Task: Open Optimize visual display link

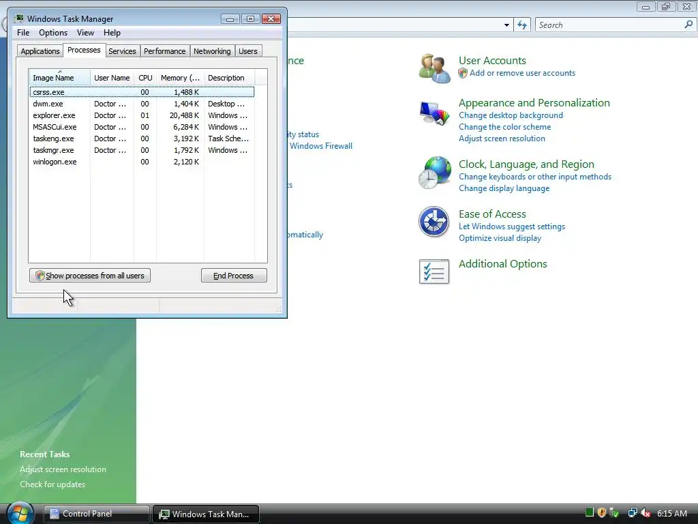Action: (x=500, y=238)
